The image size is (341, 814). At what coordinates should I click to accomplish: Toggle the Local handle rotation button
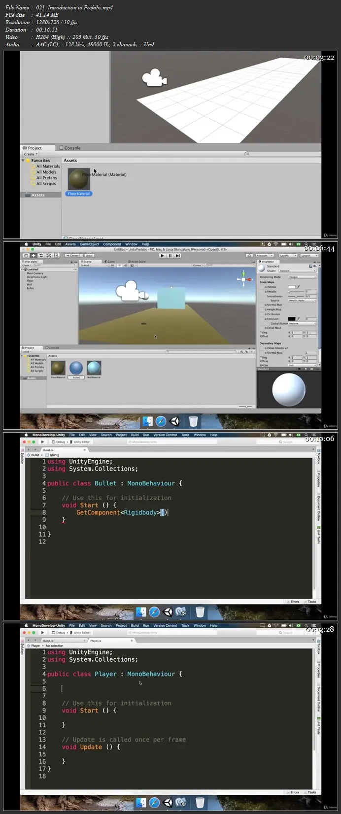tap(88, 255)
